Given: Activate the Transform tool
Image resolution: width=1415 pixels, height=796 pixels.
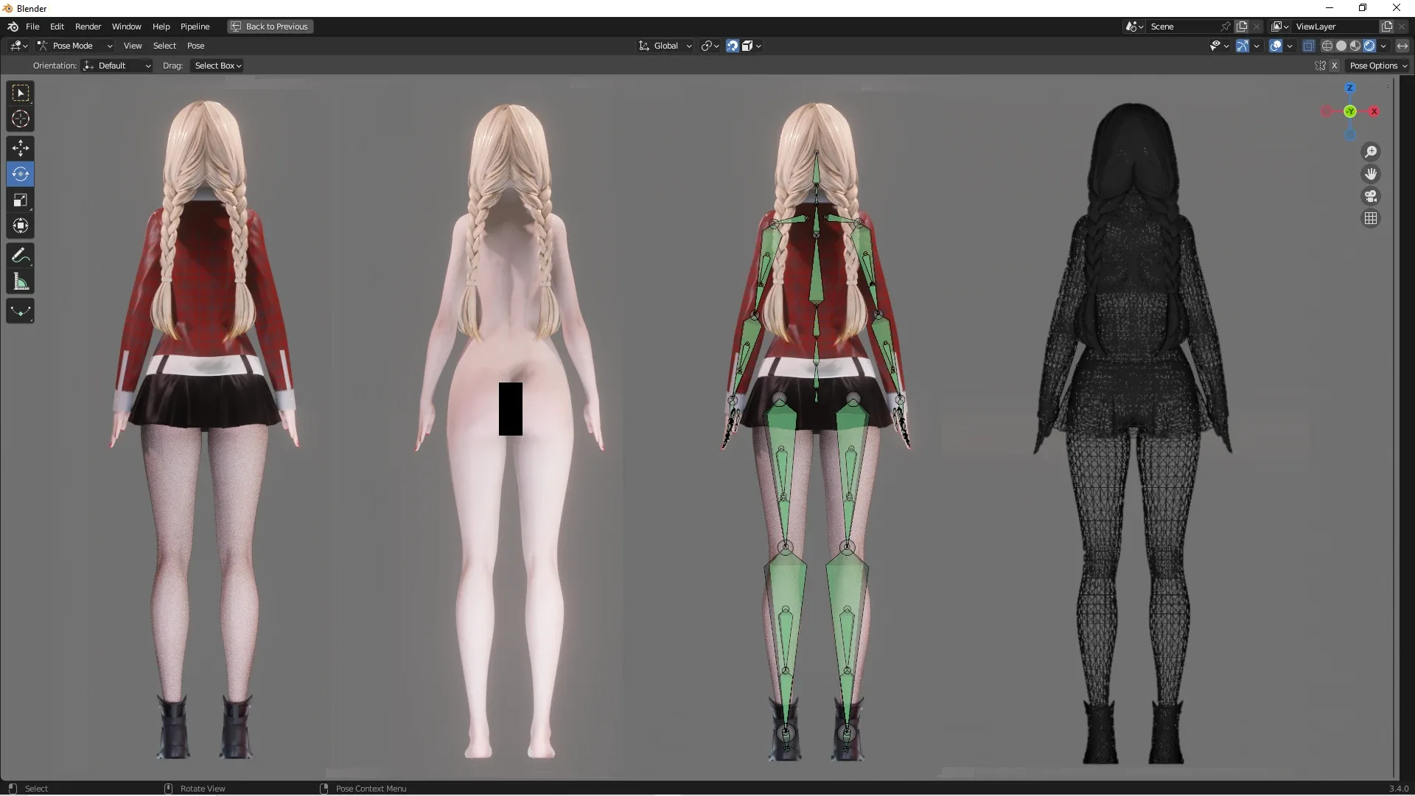Looking at the screenshot, I should [20, 226].
